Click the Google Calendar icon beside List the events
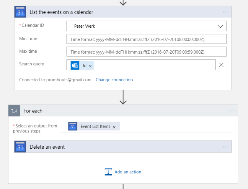 20,12
